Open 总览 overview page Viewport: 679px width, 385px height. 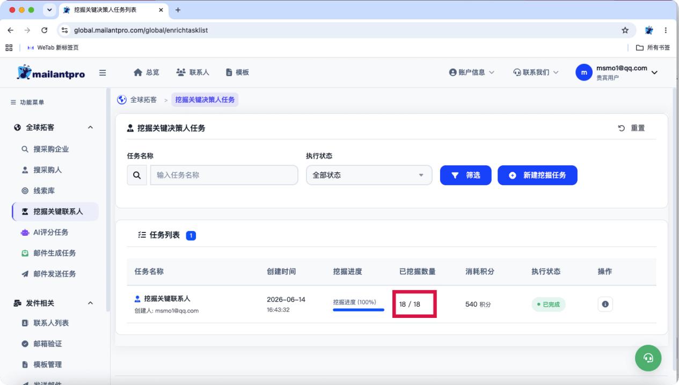tap(147, 72)
